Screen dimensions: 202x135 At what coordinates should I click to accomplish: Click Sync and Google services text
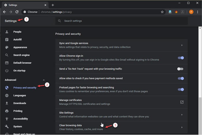[74, 43]
